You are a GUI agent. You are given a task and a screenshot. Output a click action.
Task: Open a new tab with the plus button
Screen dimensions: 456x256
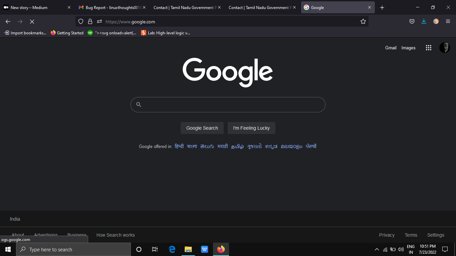tap(382, 7)
